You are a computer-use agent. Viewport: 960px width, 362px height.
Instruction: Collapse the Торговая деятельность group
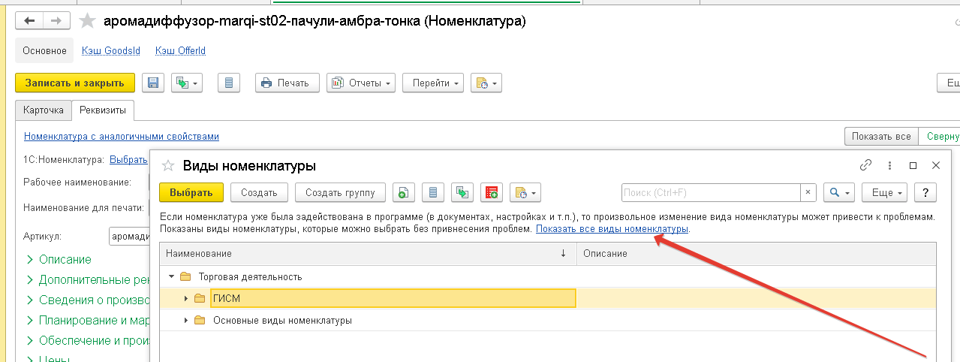[172, 277]
